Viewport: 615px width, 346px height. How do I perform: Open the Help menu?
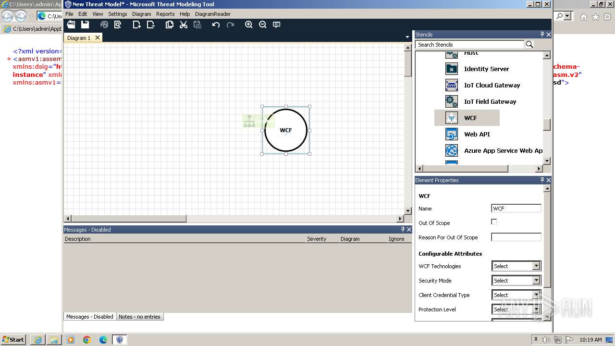185,14
